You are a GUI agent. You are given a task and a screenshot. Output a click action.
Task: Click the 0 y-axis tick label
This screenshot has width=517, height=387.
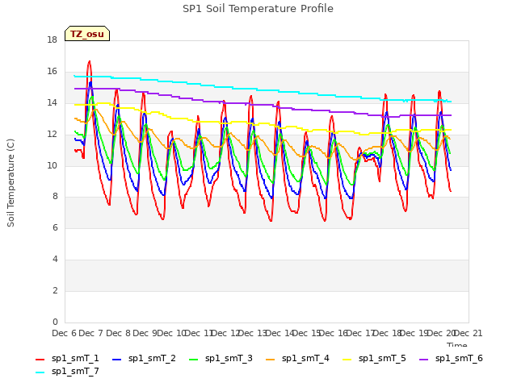pos(55,322)
